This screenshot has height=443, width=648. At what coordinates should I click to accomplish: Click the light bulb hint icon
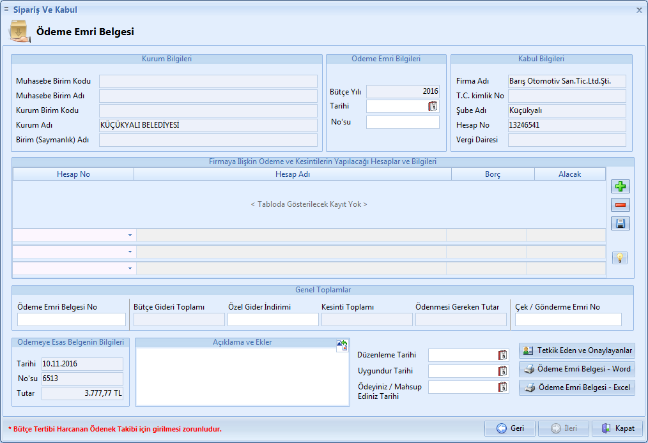pos(619,258)
